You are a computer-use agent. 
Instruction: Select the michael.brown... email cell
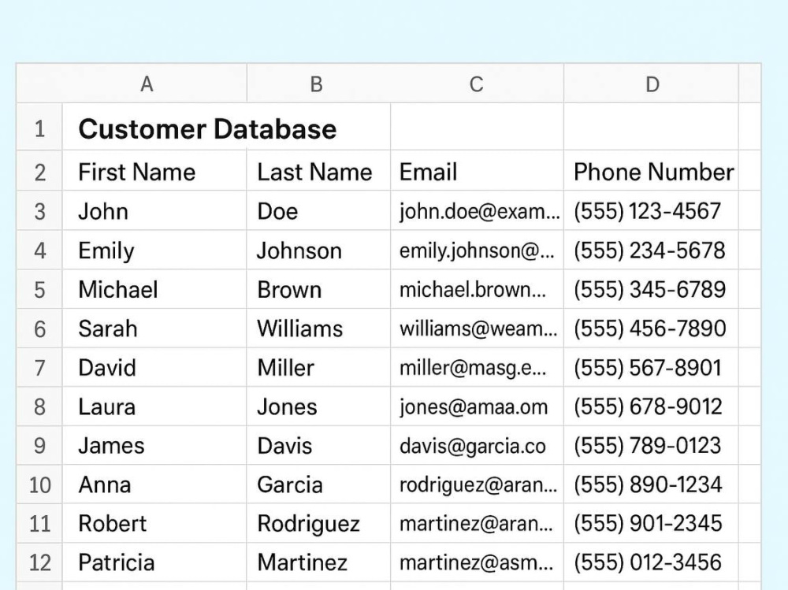click(477, 289)
